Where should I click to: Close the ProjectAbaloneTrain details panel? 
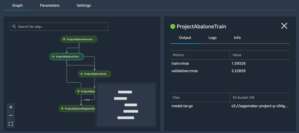[x=284, y=26]
